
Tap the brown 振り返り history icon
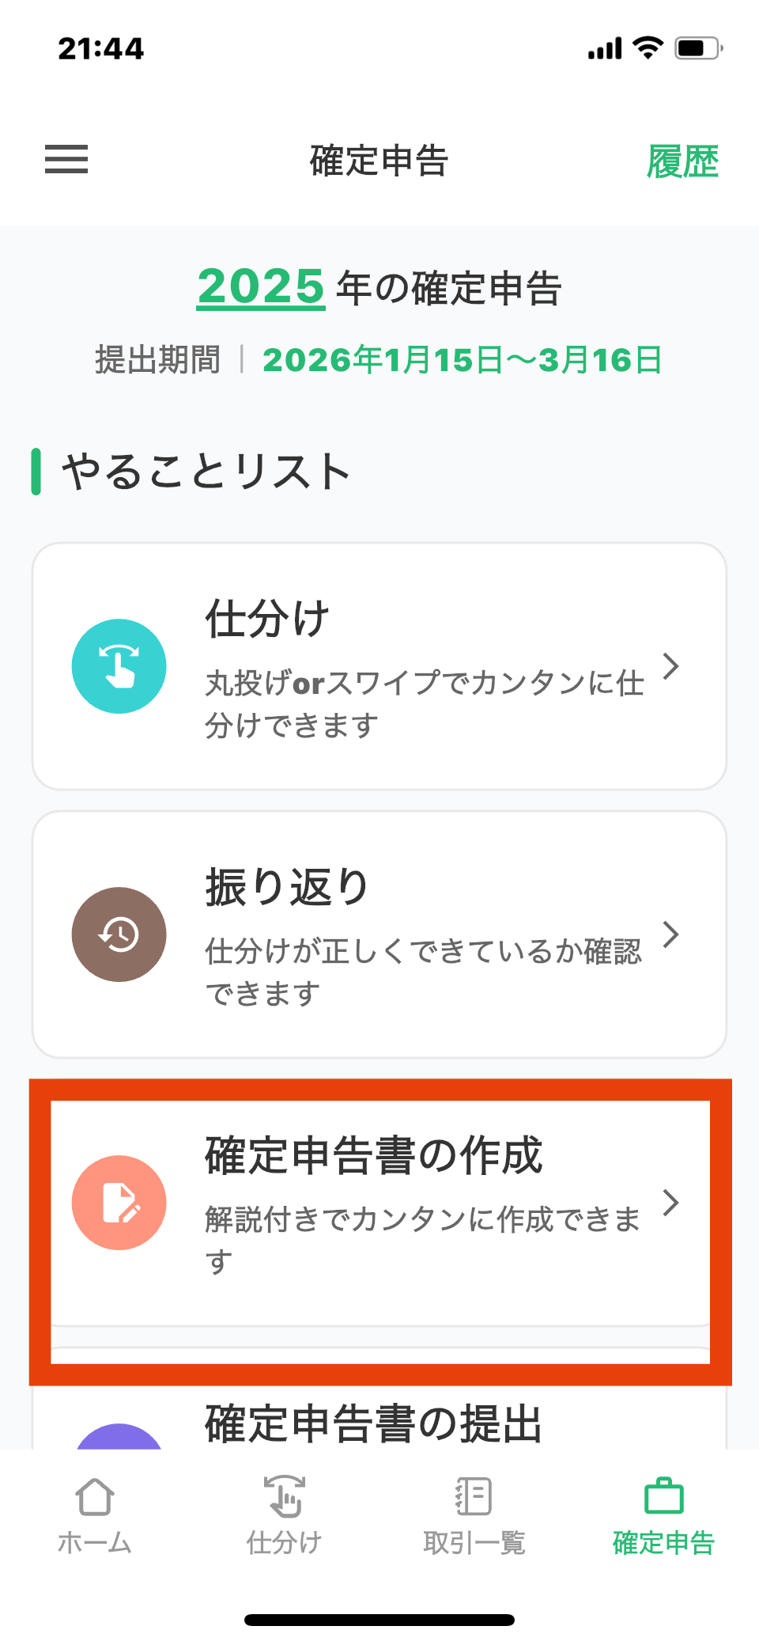pyautogui.click(x=119, y=934)
